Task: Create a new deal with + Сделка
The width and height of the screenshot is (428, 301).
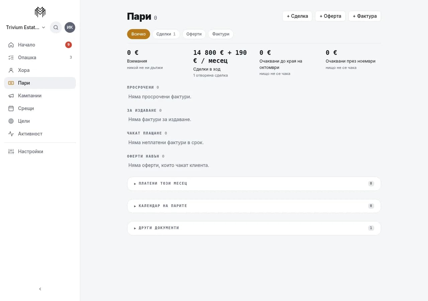Action: coord(297,16)
